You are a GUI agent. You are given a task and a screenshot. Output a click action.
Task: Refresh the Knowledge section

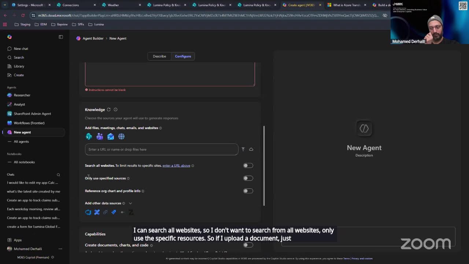point(109,110)
